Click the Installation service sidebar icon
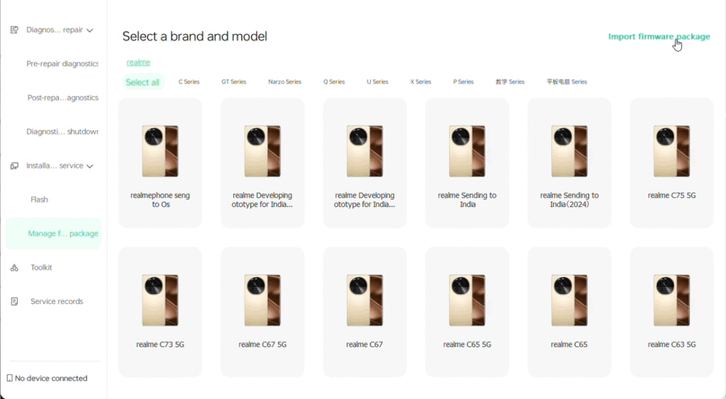Viewport: 726px width, 399px height. coord(14,166)
